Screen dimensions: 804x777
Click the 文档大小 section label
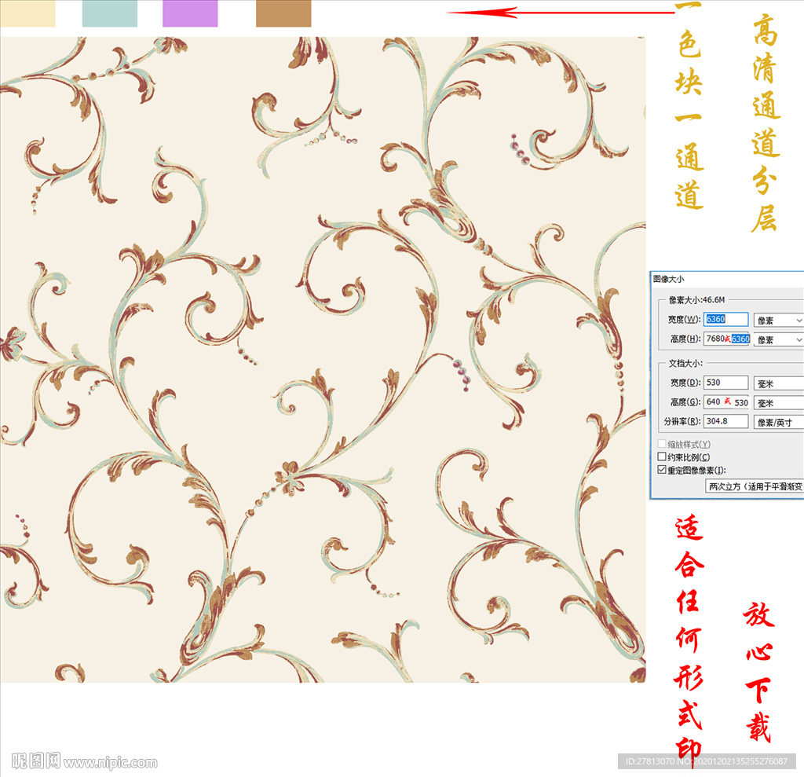click(x=685, y=363)
